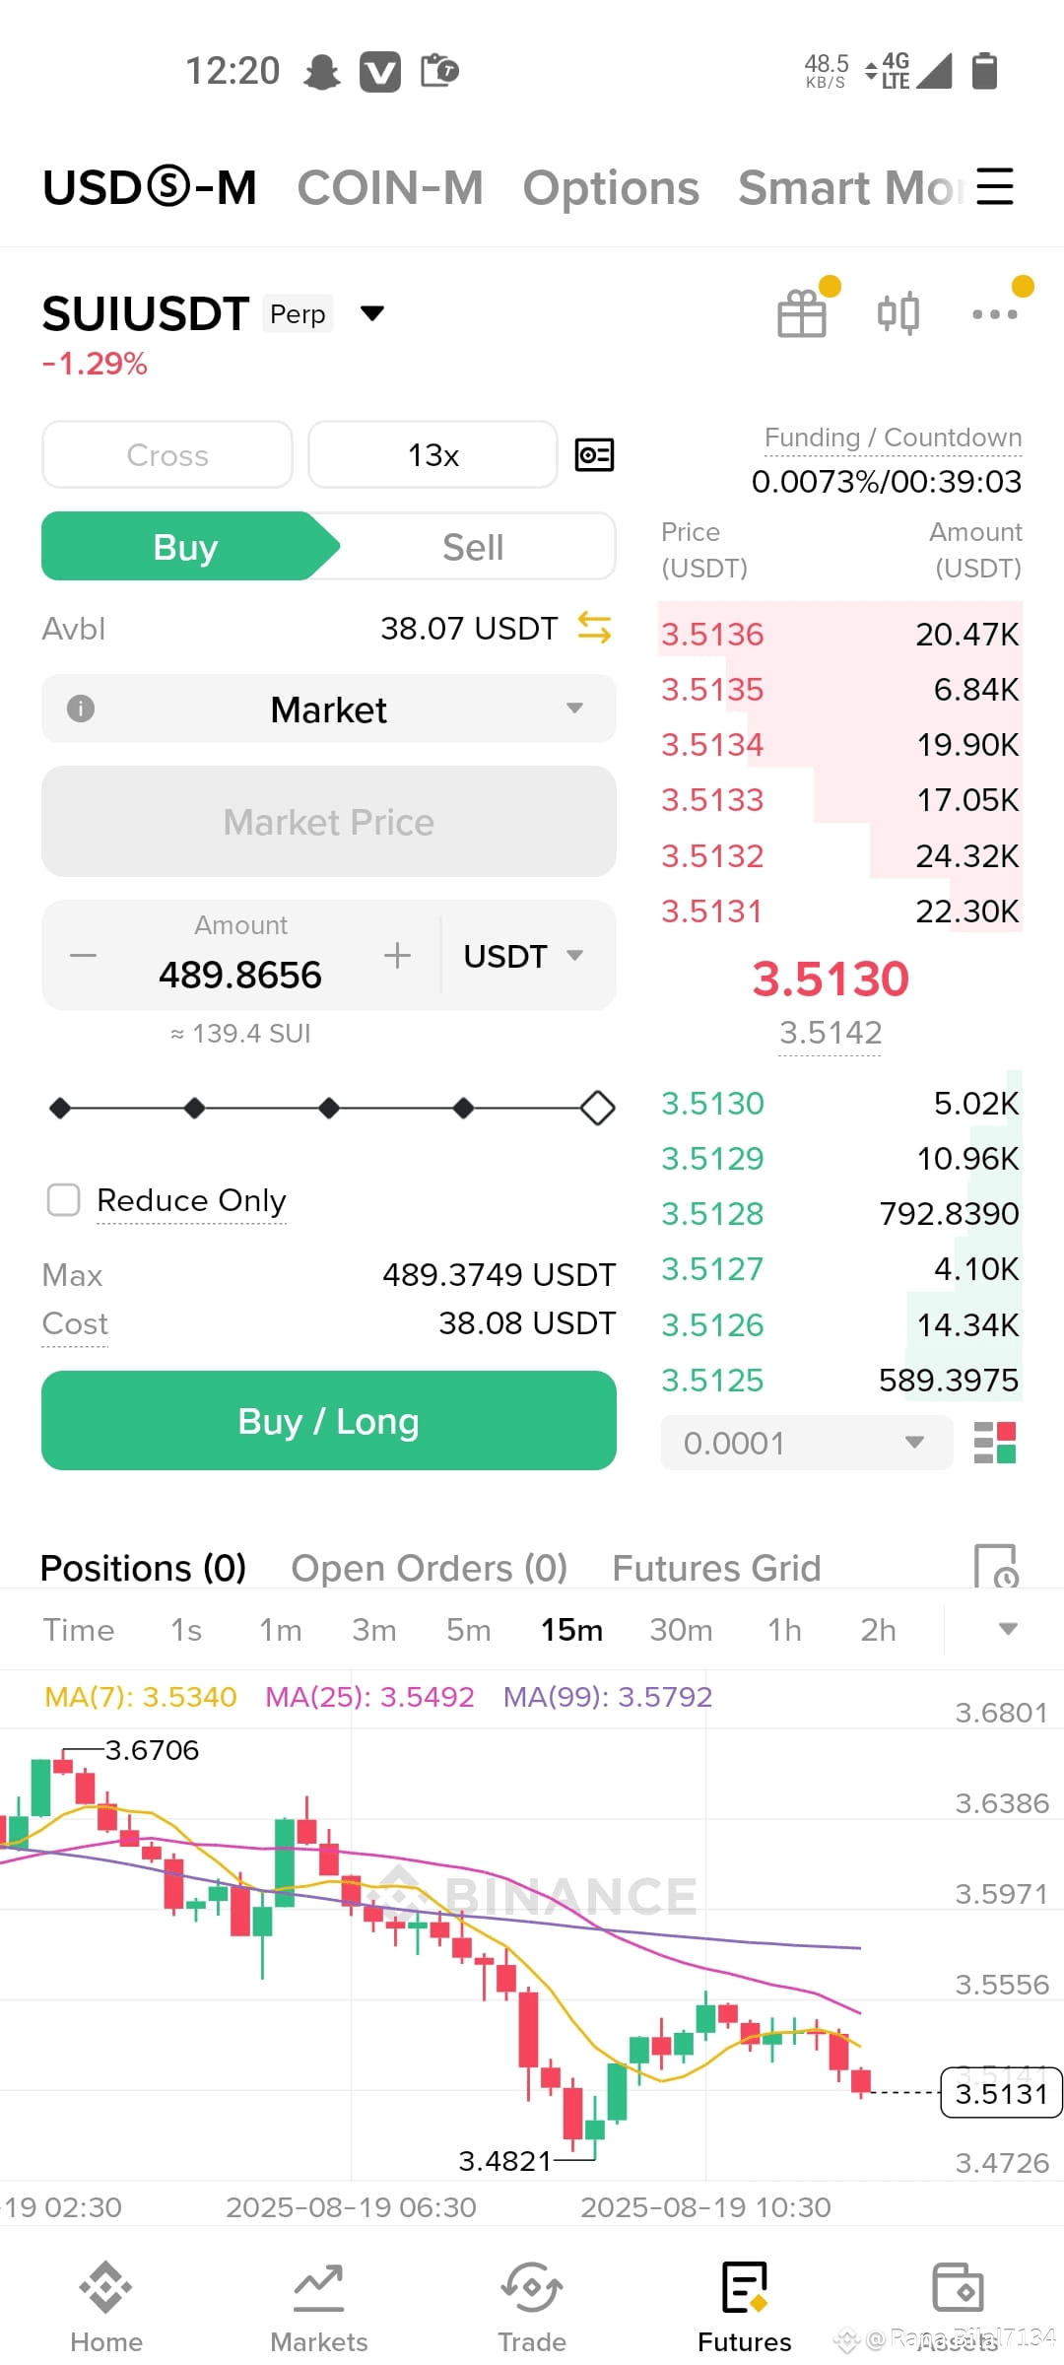Expand the SUIUSDT pair selector arrow
The width and height of the screenshot is (1064, 2365).
[x=371, y=314]
